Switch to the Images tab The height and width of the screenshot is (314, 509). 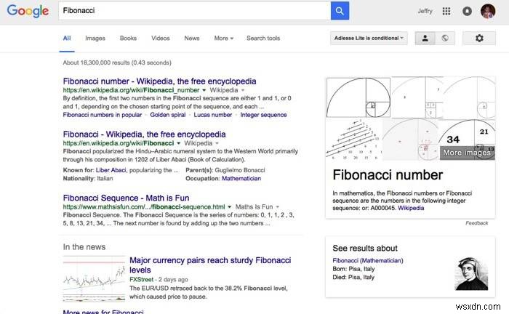[x=95, y=38]
